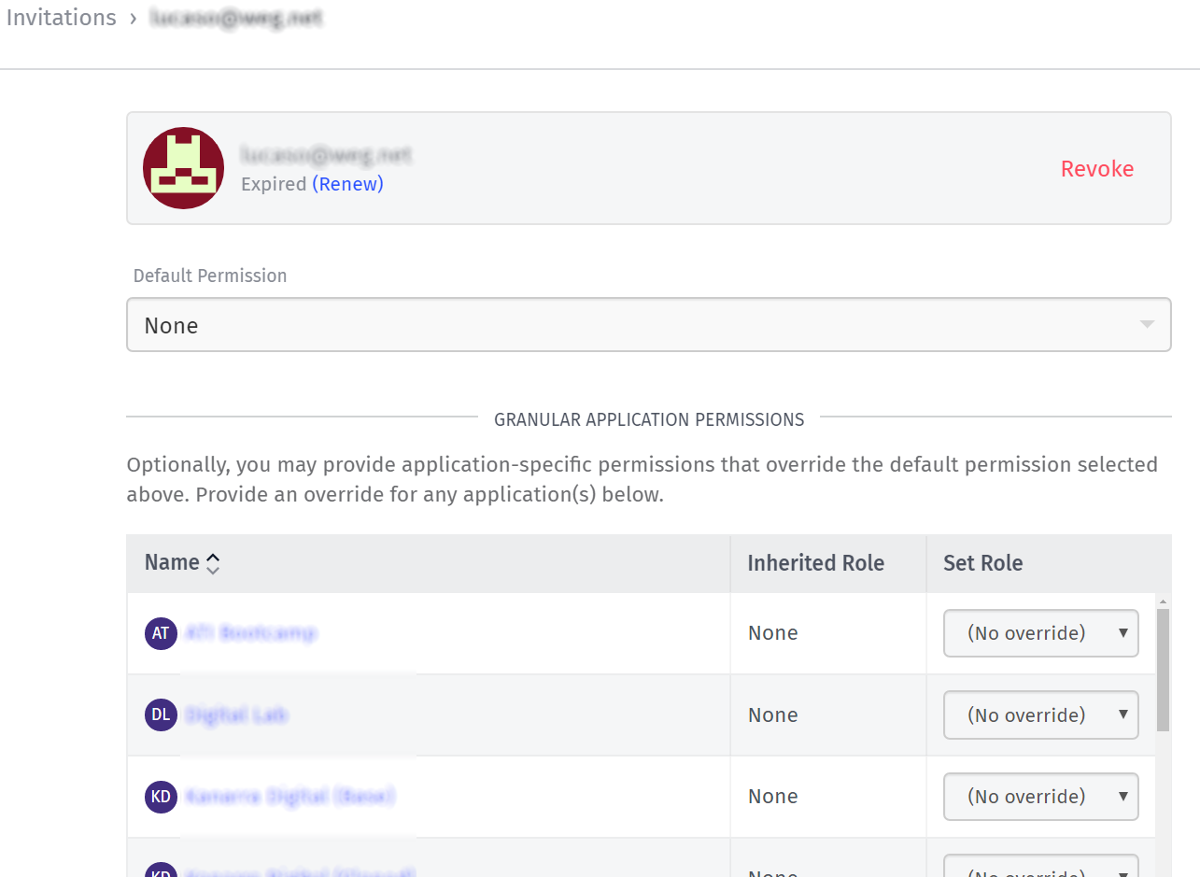The width and height of the screenshot is (1200, 877).
Task: Open Set Role dropdown for third KD row
Action: pyautogui.click(x=1040, y=797)
